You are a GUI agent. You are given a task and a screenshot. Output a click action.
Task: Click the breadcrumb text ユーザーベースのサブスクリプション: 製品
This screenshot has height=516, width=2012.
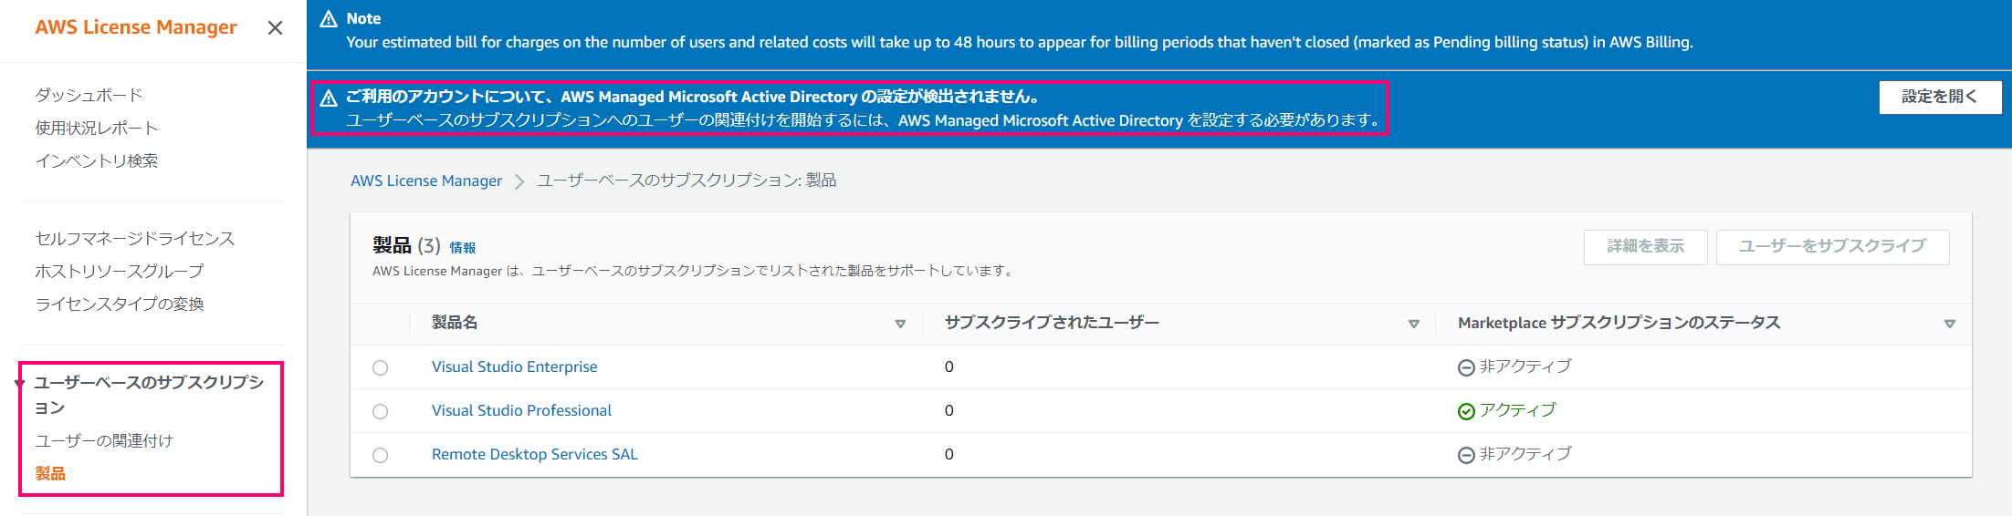(x=686, y=181)
